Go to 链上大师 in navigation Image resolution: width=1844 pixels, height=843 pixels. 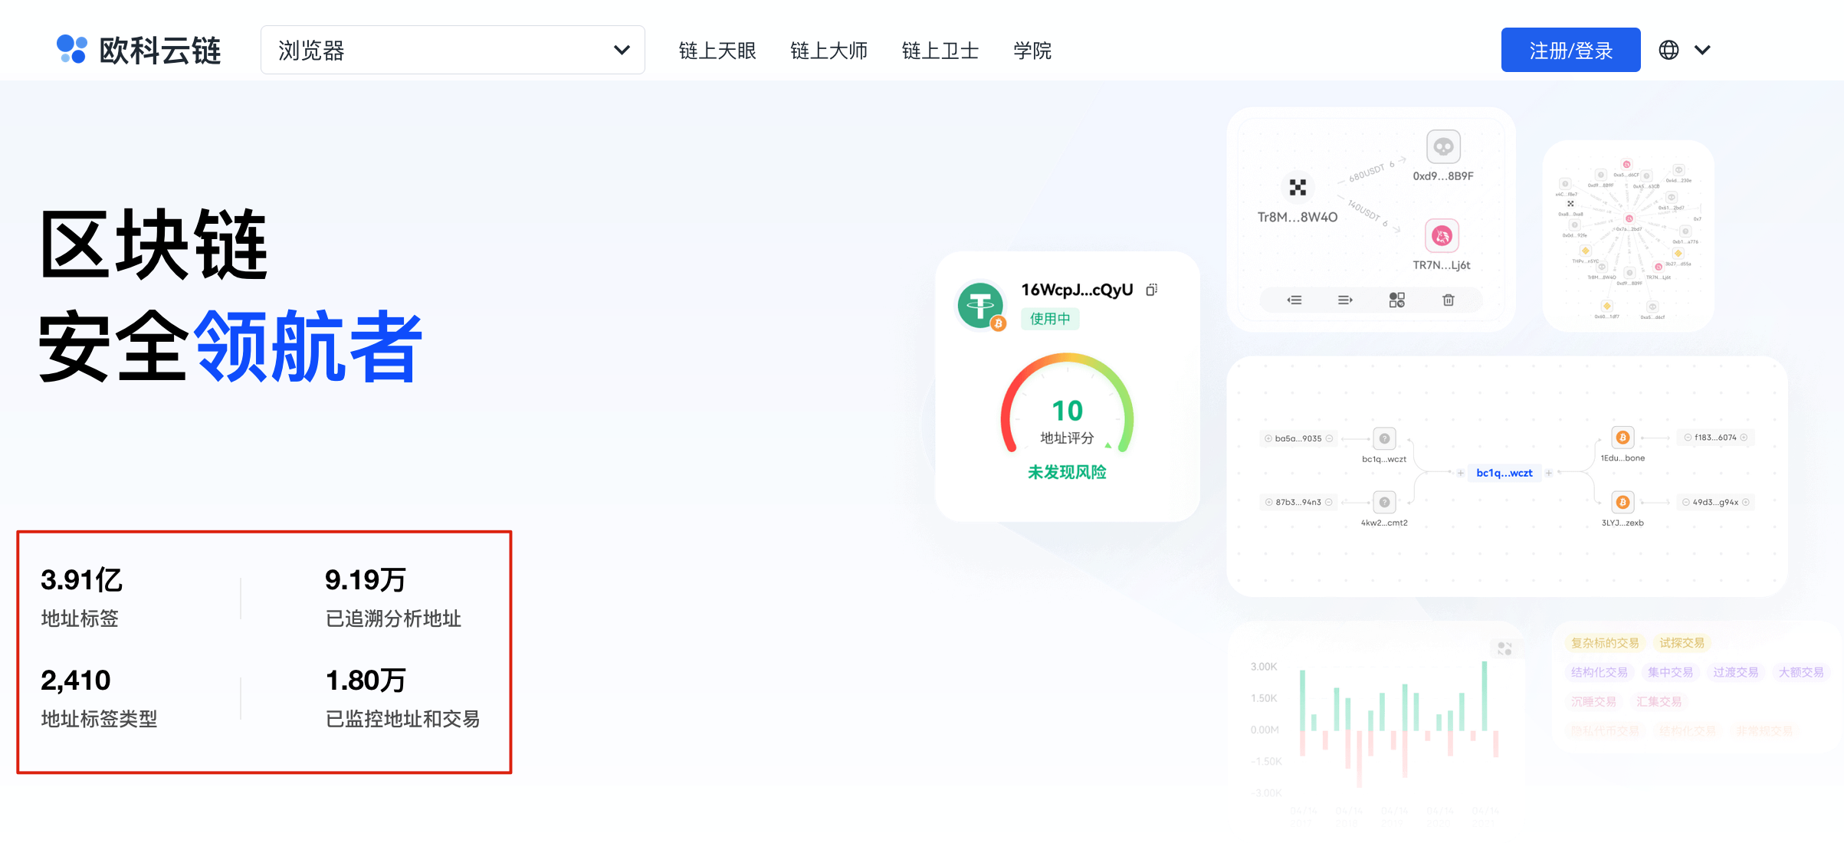pyautogui.click(x=828, y=51)
